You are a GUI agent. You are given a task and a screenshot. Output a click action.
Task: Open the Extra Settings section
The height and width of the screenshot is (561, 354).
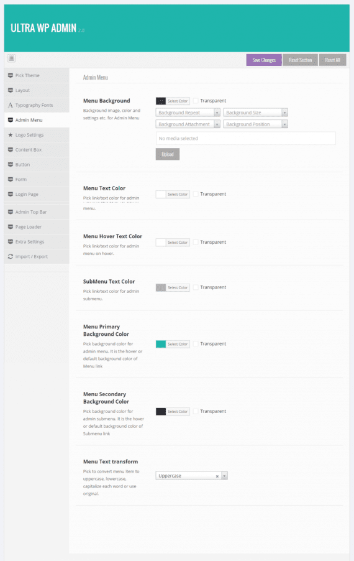click(37, 241)
